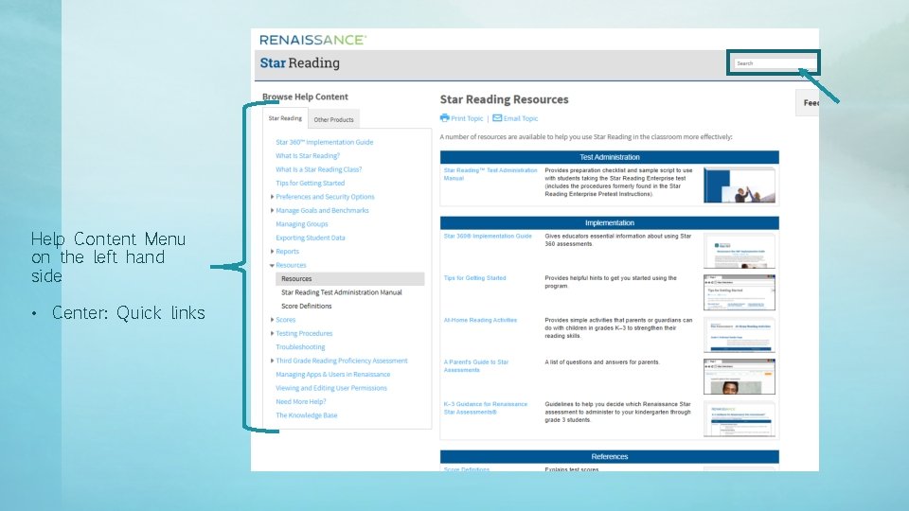
Task: Expand the Scores section arrow
Action: [x=272, y=320]
